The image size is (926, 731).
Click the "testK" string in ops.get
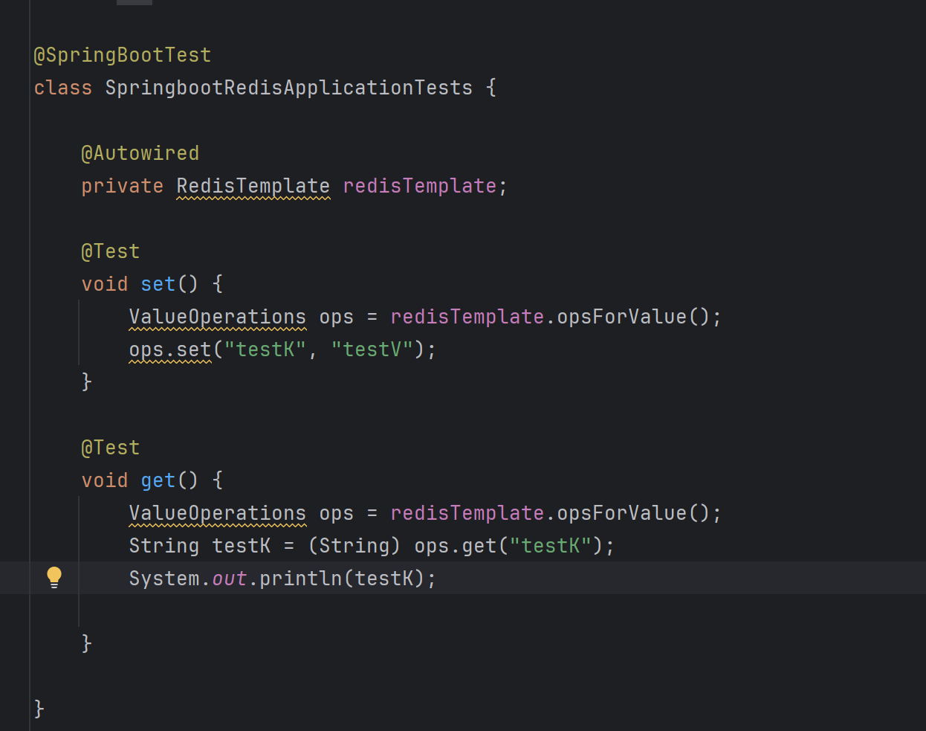(x=551, y=546)
